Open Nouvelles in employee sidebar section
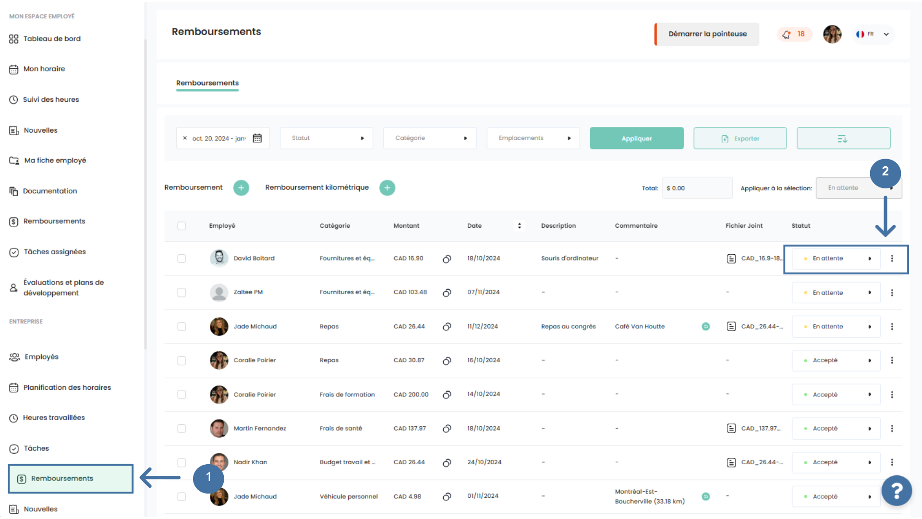The height and width of the screenshot is (519, 922). (34, 130)
